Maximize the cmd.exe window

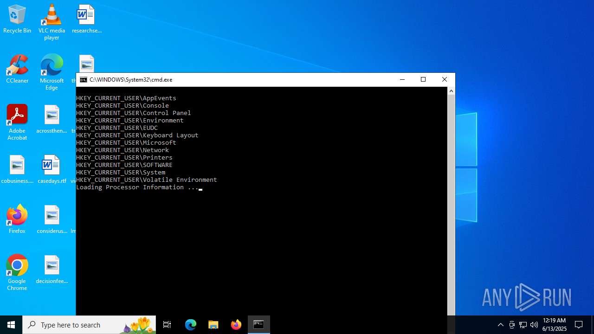click(x=423, y=80)
